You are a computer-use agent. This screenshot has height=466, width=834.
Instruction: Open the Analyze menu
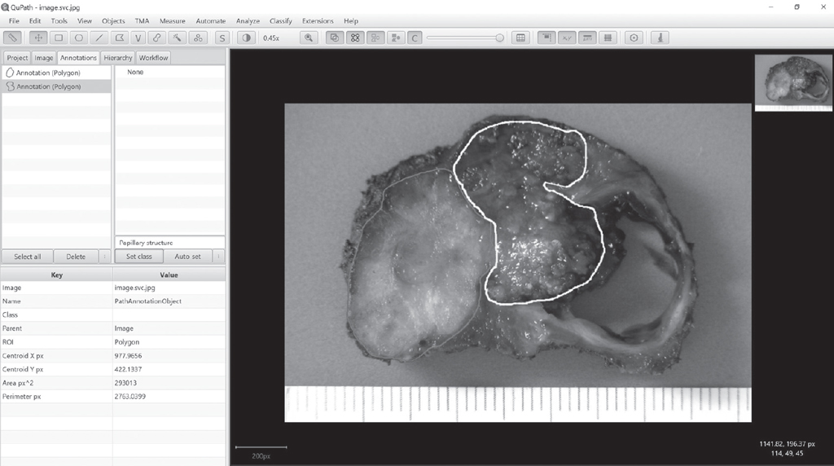tap(248, 20)
